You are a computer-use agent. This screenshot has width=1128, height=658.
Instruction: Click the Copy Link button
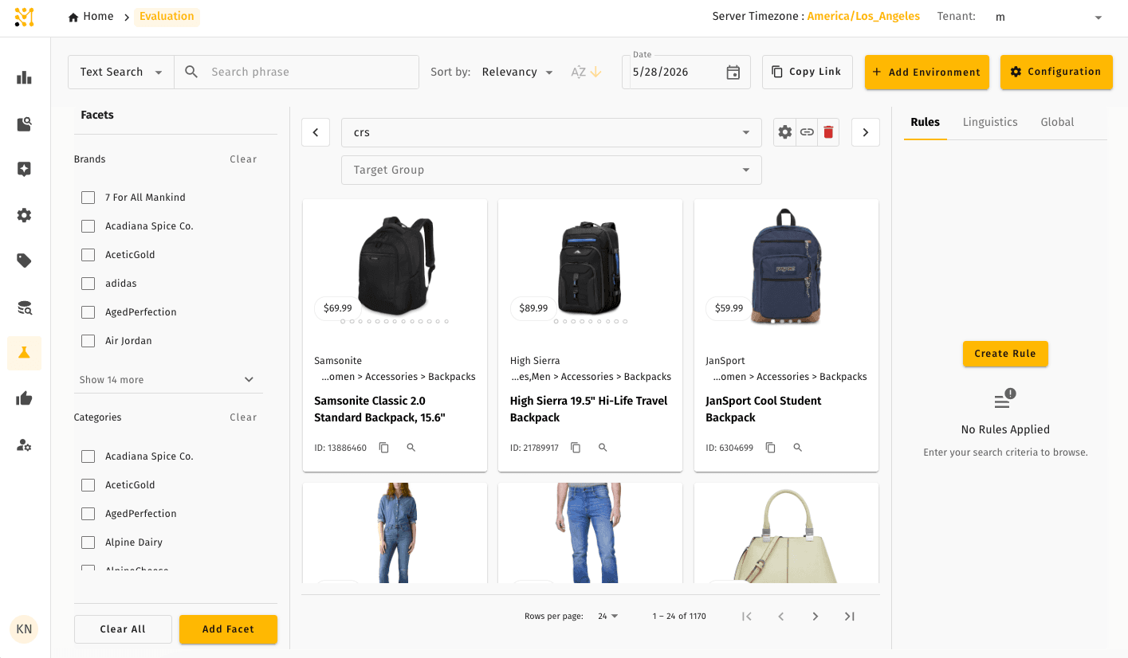pos(808,72)
